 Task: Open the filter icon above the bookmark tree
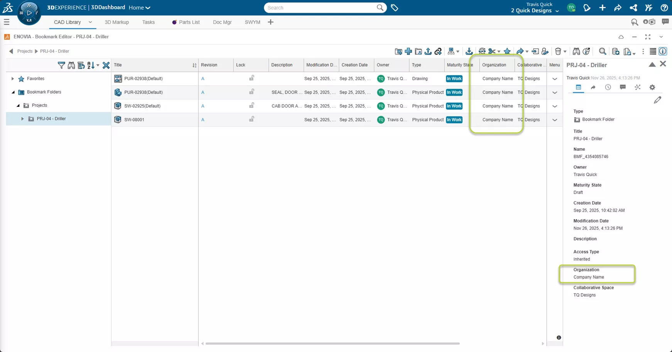[61, 65]
